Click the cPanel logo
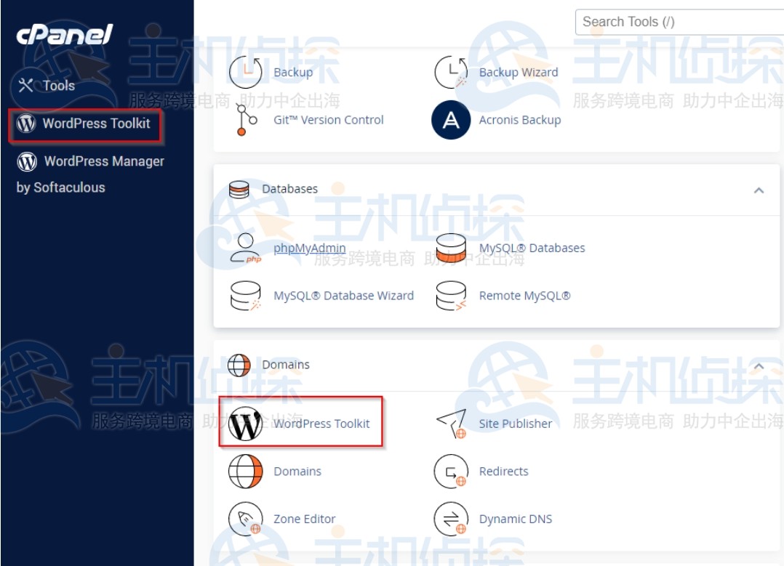The height and width of the screenshot is (566, 784). [64, 35]
